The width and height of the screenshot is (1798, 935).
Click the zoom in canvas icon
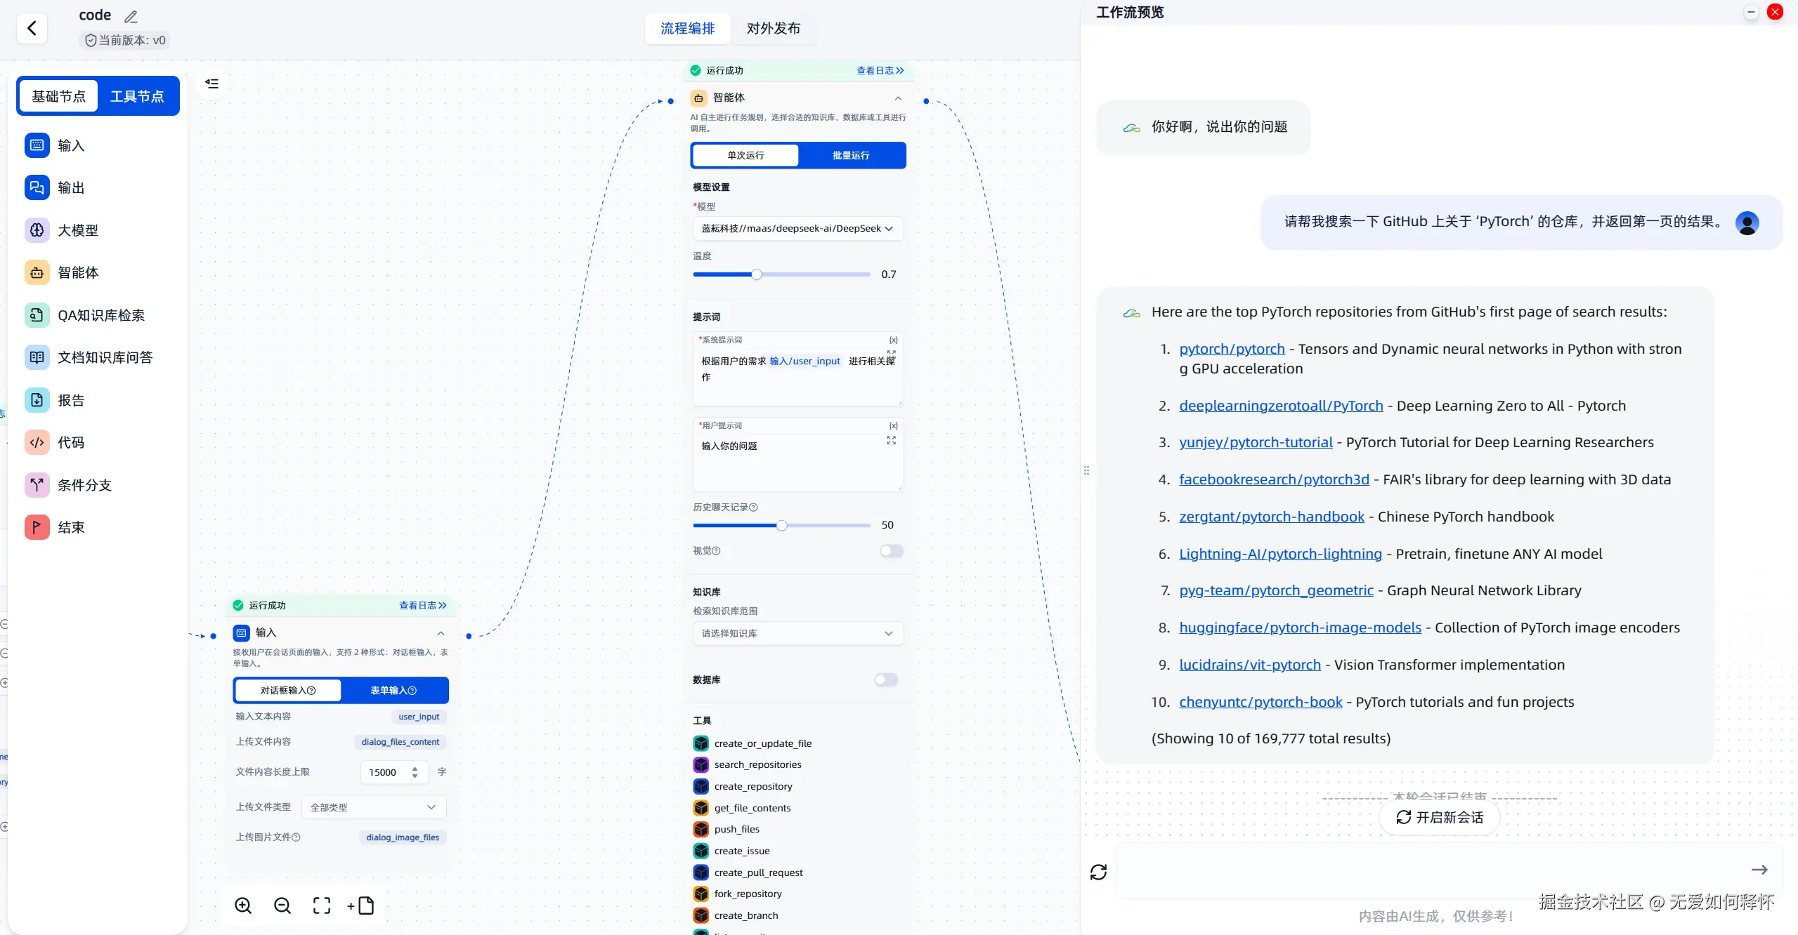click(243, 906)
